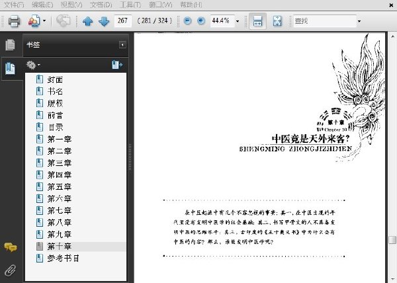Screen dimensions: 397x283
Task: Zoom in with the plus button
Action: pyautogui.click(x=201, y=20)
